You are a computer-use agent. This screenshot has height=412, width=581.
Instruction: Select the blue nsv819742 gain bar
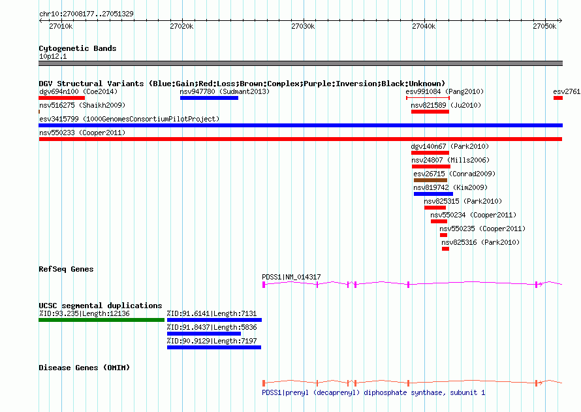(433, 194)
